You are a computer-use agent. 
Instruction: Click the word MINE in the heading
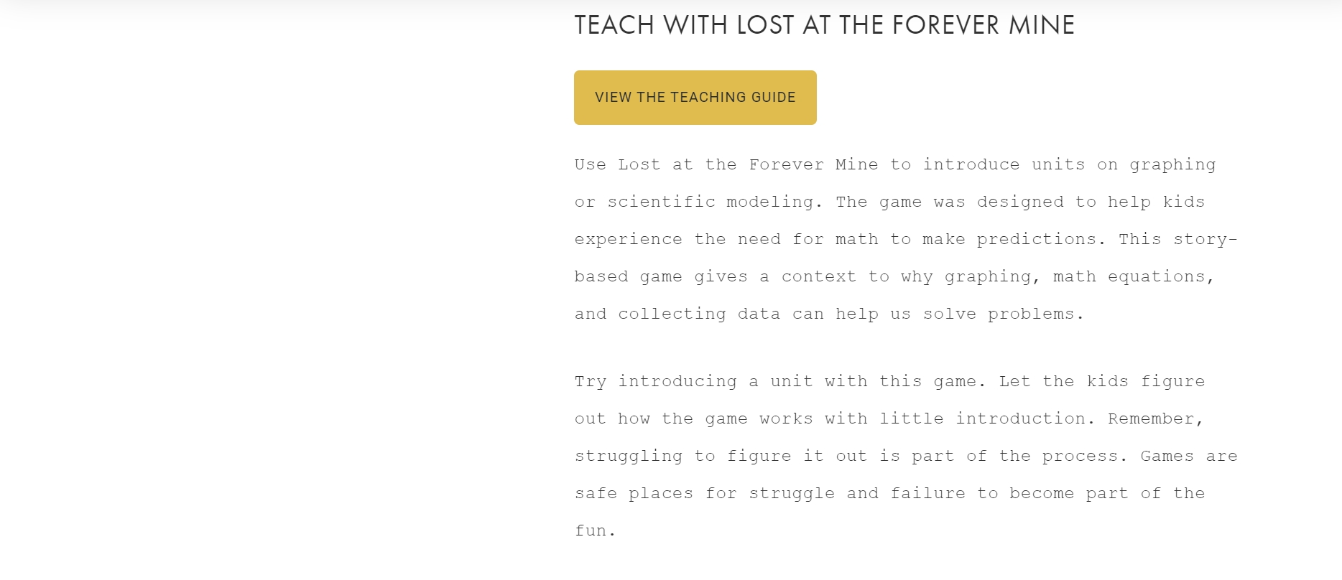click(x=1042, y=25)
